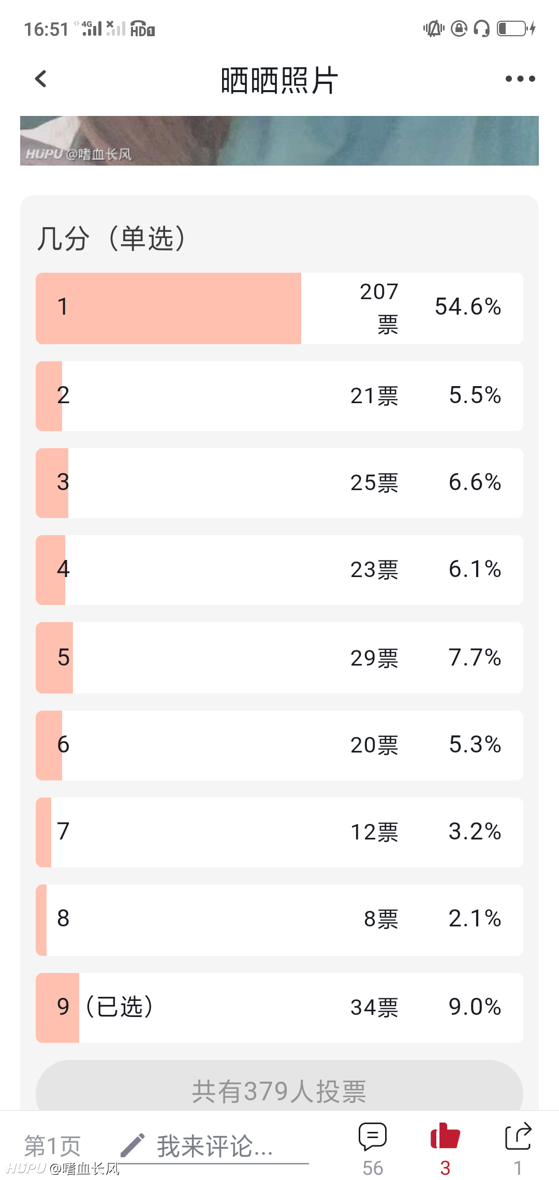Tap the pencil edit icon beside comment box
Screen dimensions: 559x1180
coord(133,1145)
